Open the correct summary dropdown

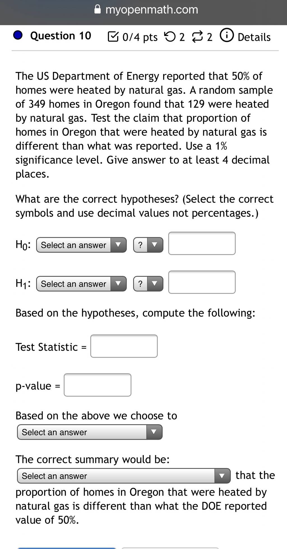pos(124,476)
